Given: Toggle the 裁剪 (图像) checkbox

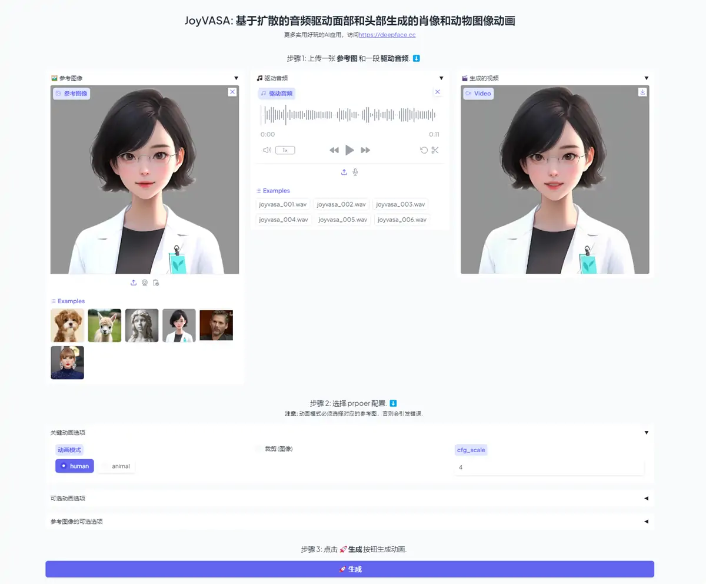Looking at the screenshot, I should (x=258, y=449).
